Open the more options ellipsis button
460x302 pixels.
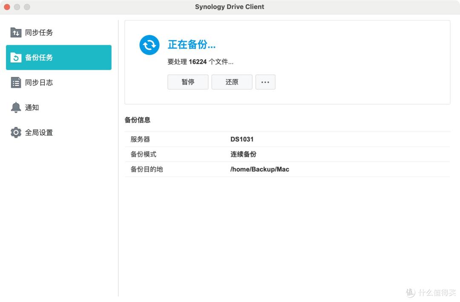265,82
